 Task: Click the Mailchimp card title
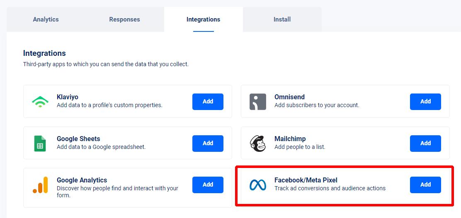290,139
